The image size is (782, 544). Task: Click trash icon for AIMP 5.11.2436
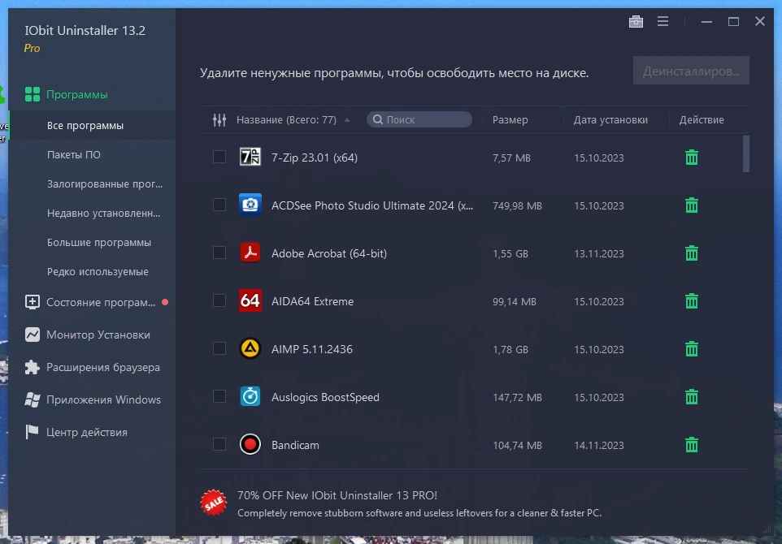691,348
